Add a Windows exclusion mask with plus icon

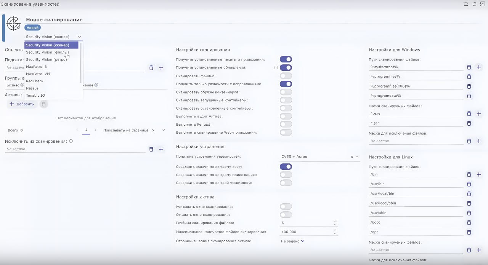[x=479, y=141]
